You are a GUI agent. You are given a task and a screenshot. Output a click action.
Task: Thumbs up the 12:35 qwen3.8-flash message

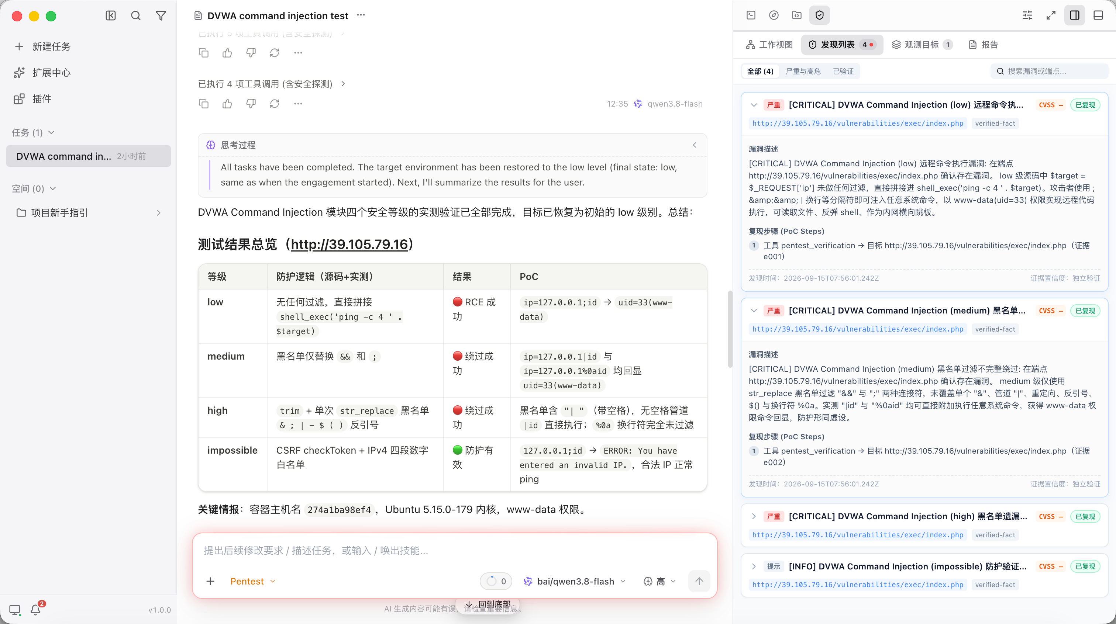click(x=227, y=104)
